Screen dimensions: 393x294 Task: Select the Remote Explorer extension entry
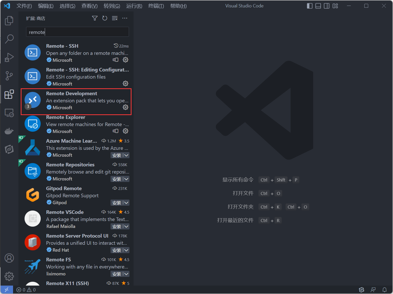pos(76,124)
